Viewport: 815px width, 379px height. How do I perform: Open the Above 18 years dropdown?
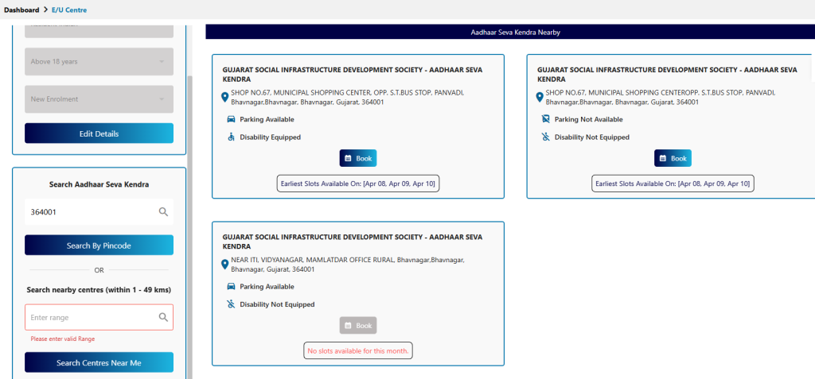(99, 61)
